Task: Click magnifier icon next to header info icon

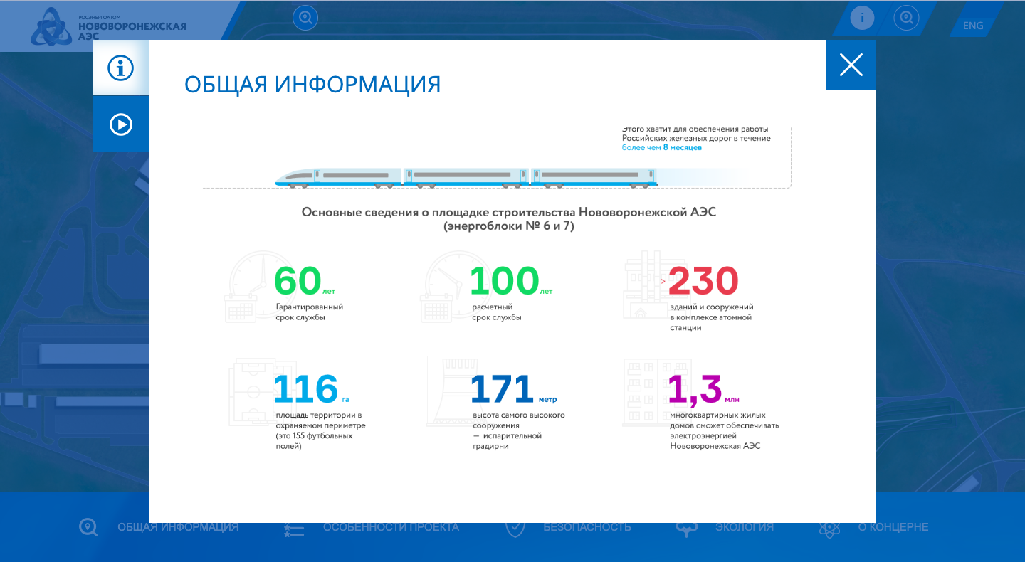Action: click(906, 18)
